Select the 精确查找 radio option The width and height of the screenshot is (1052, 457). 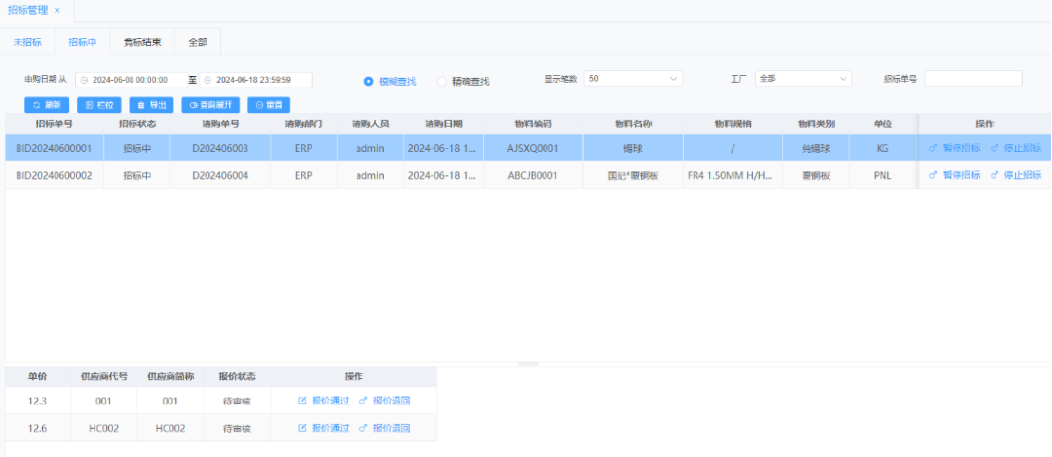tap(463, 81)
